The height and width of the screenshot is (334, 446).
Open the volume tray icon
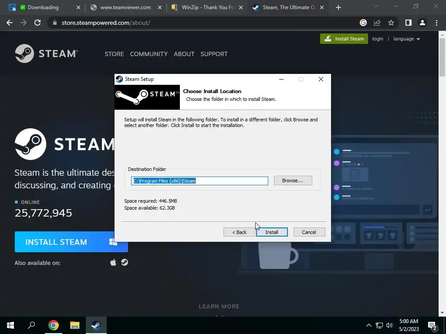[389, 325]
